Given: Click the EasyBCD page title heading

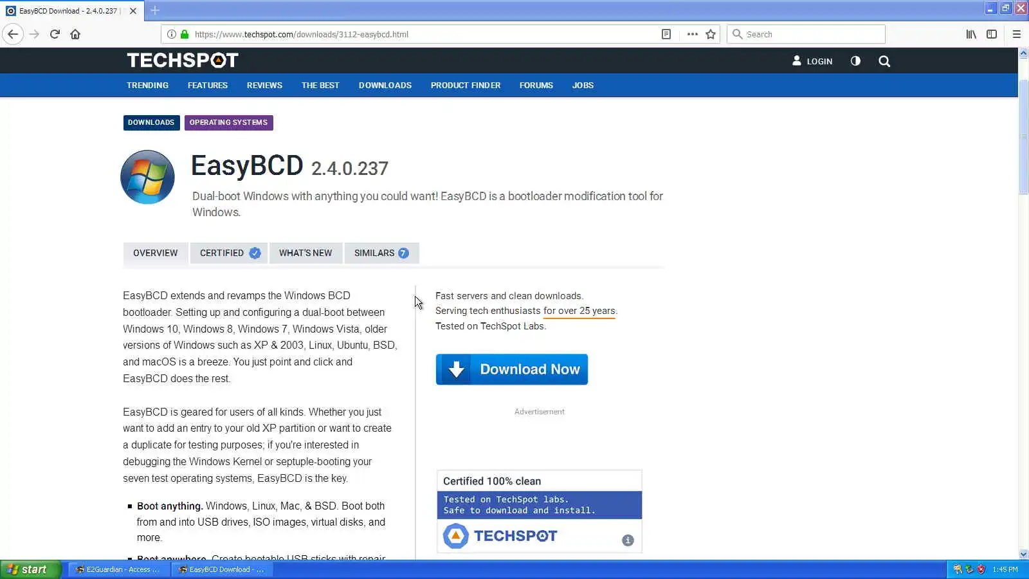Looking at the screenshot, I should coord(247,165).
